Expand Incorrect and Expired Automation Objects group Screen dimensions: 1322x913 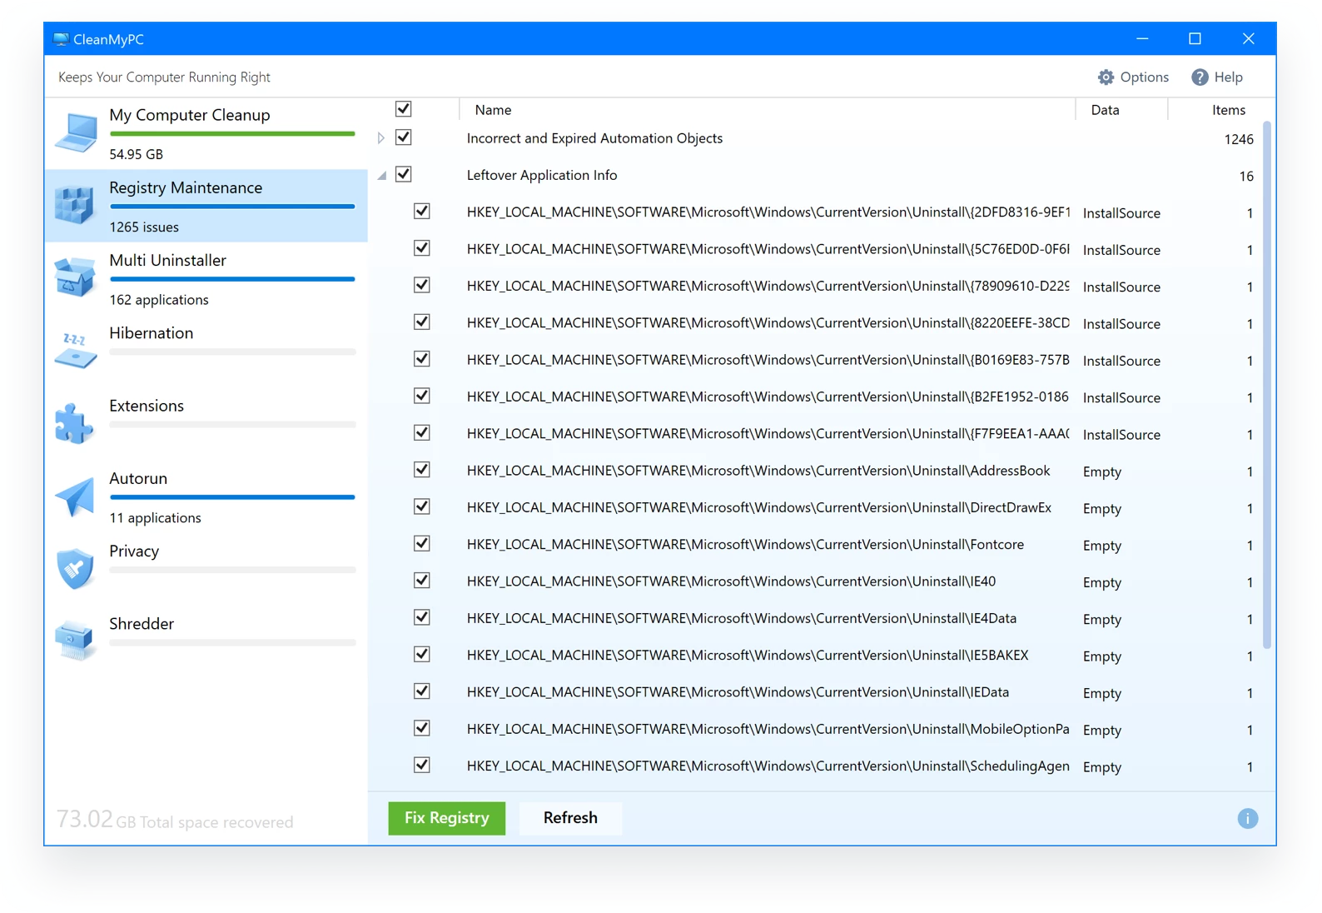tap(381, 138)
